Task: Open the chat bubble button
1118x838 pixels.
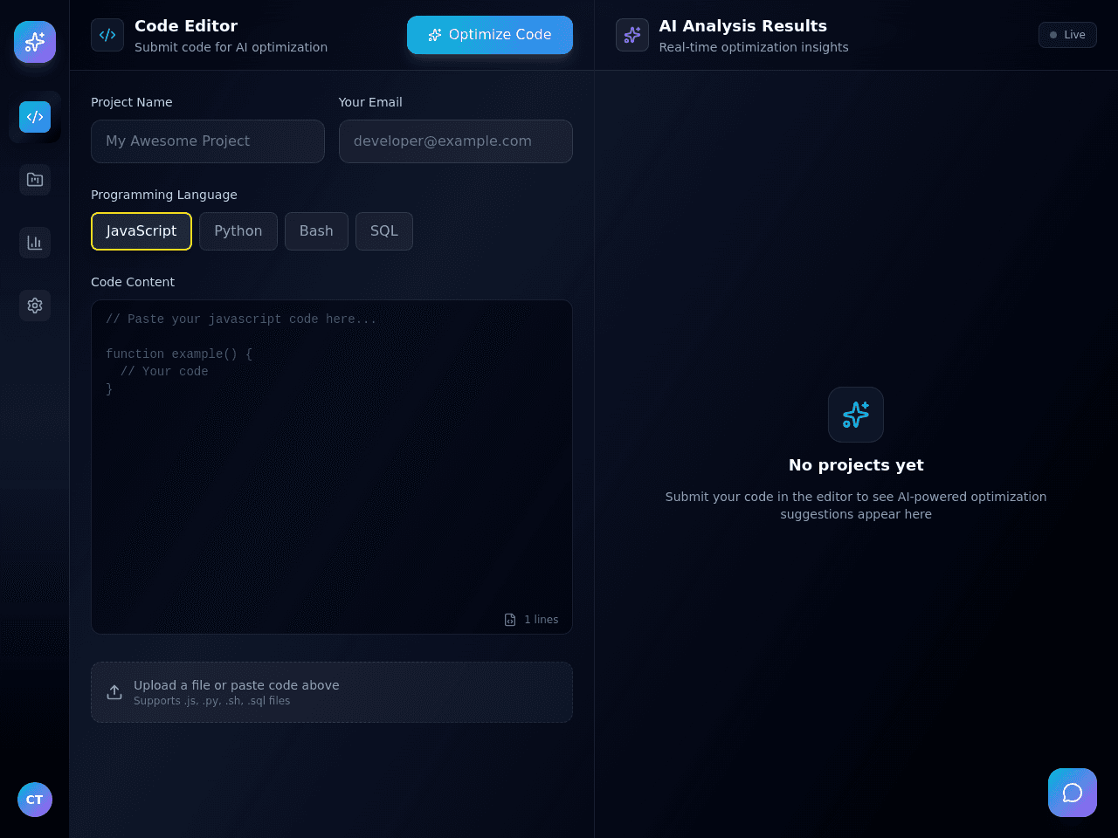Action: tap(1073, 793)
